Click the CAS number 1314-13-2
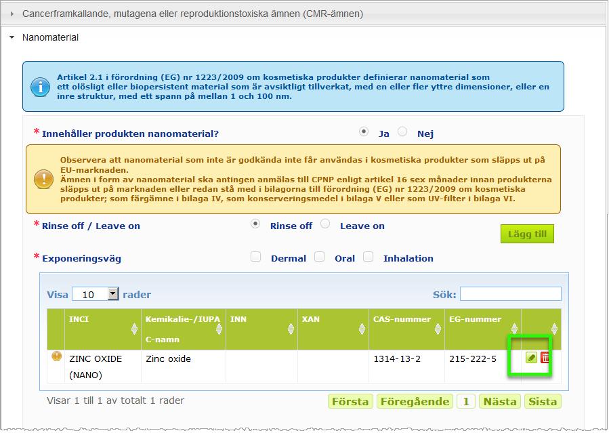The height and width of the screenshot is (433, 609). pos(397,359)
